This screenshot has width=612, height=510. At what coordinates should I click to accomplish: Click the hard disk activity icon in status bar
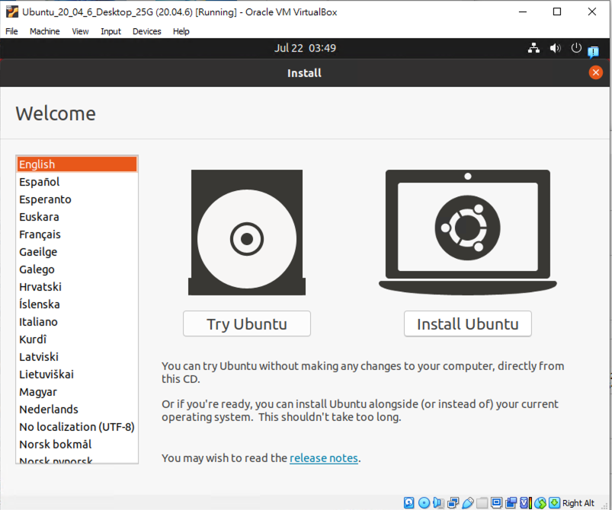[x=409, y=503]
